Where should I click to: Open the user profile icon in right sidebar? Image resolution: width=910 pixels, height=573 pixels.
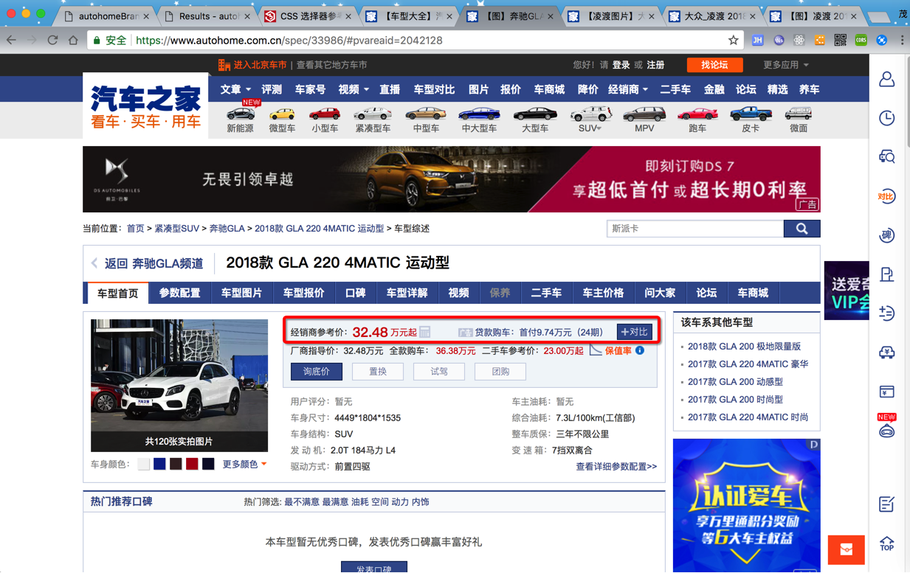coord(886,79)
